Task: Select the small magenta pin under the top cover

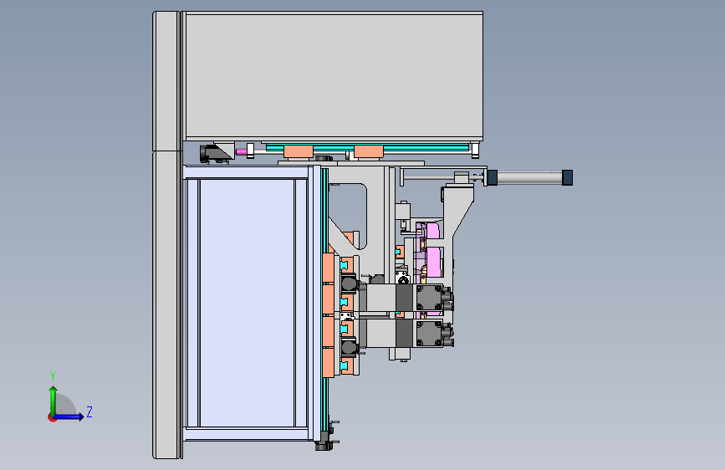Action: pyautogui.click(x=241, y=151)
